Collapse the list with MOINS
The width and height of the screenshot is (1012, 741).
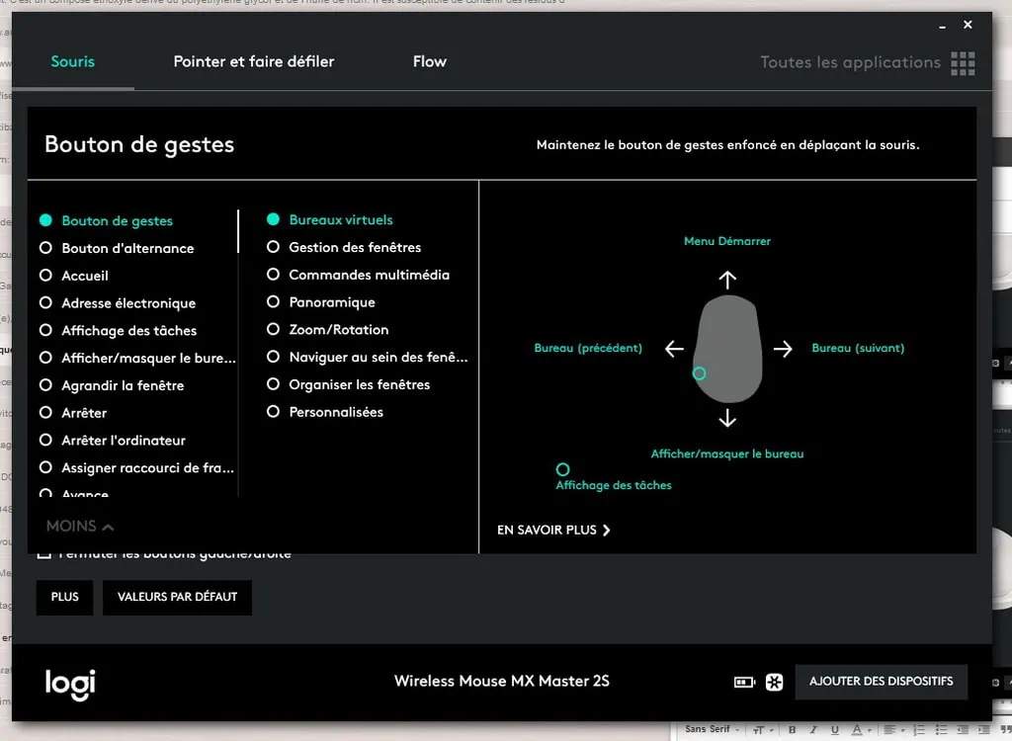pyautogui.click(x=80, y=527)
